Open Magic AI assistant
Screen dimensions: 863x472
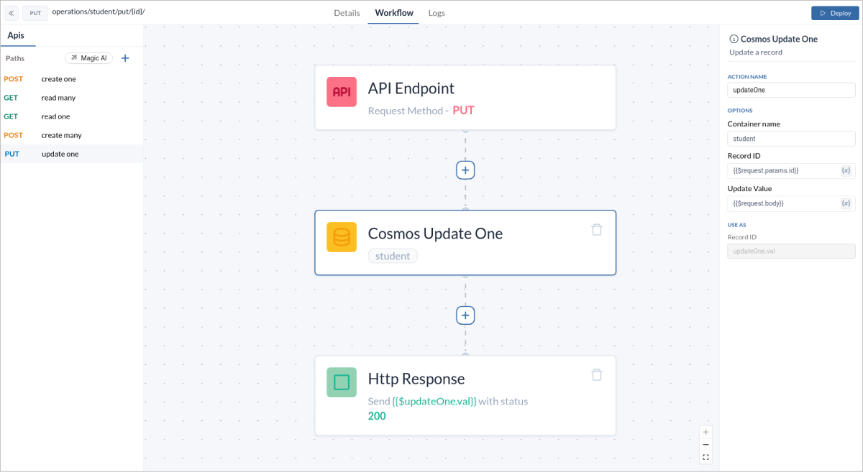pyautogui.click(x=88, y=58)
